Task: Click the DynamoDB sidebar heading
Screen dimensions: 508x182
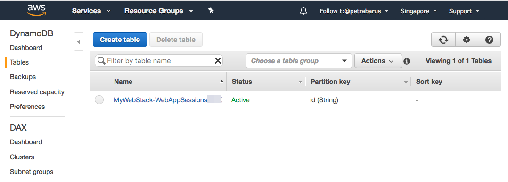Action: tap(32, 33)
